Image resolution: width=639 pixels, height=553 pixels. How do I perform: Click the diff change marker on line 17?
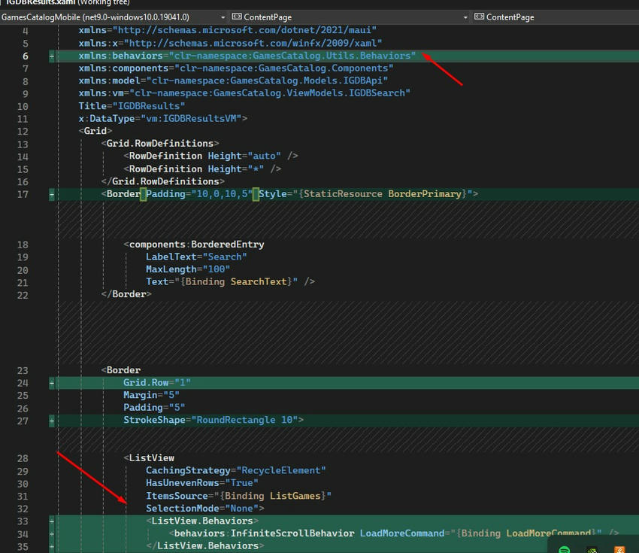[52, 195]
